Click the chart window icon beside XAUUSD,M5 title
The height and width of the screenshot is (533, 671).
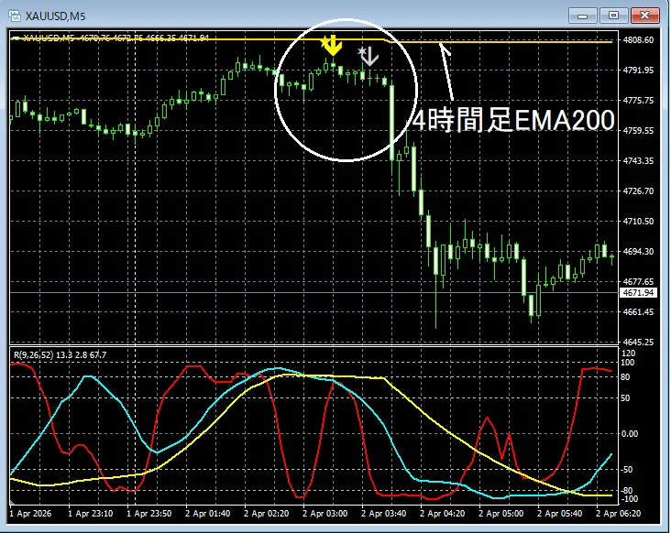point(15,16)
